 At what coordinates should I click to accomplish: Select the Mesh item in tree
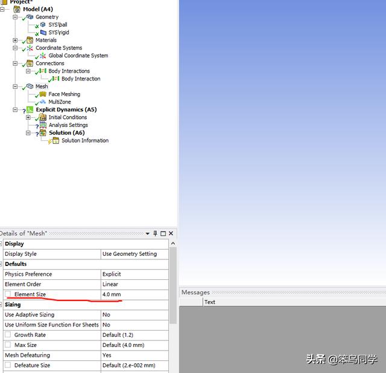pyautogui.click(x=42, y=86)
